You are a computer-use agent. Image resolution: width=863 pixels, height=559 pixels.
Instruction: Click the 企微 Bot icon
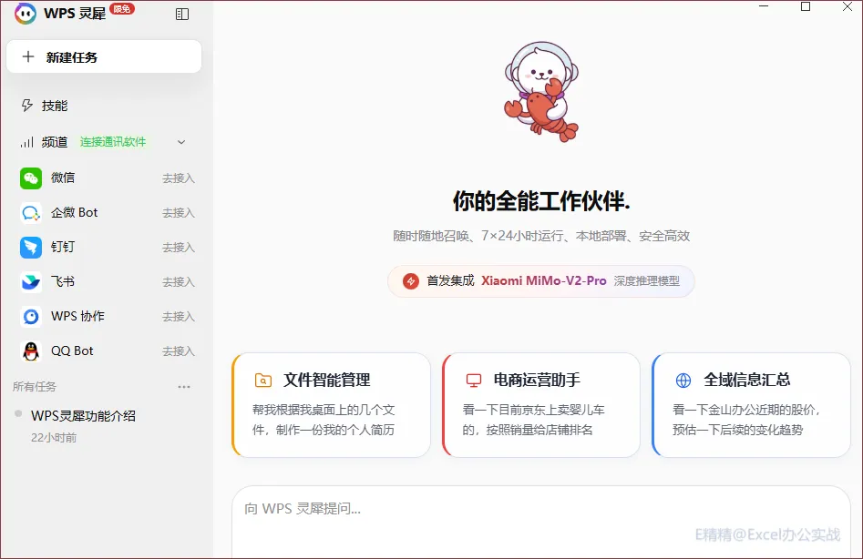31,213
